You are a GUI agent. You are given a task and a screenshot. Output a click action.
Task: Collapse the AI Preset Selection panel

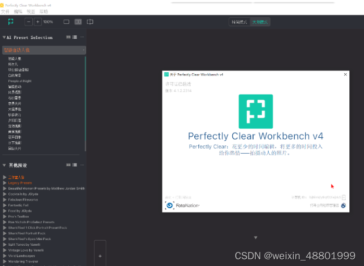pos(4,37)
